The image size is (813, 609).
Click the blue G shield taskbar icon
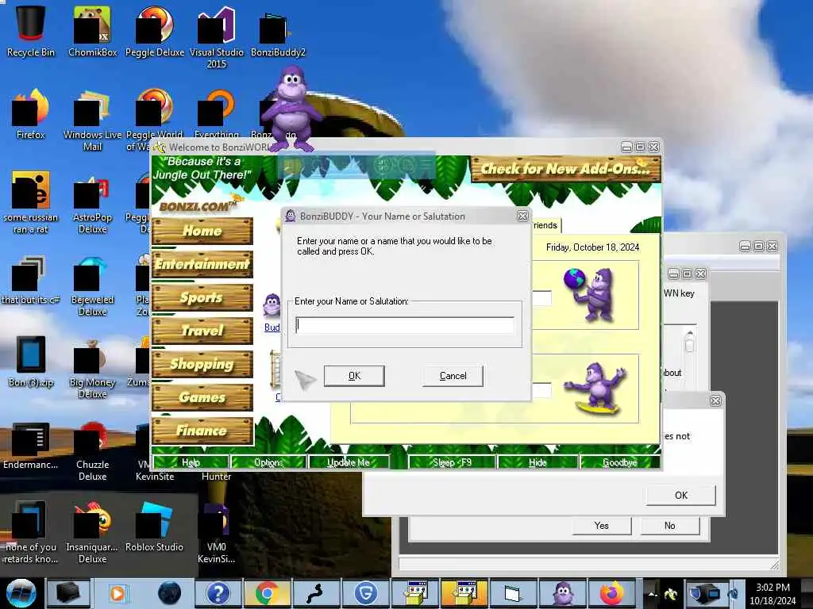[365, 593]
